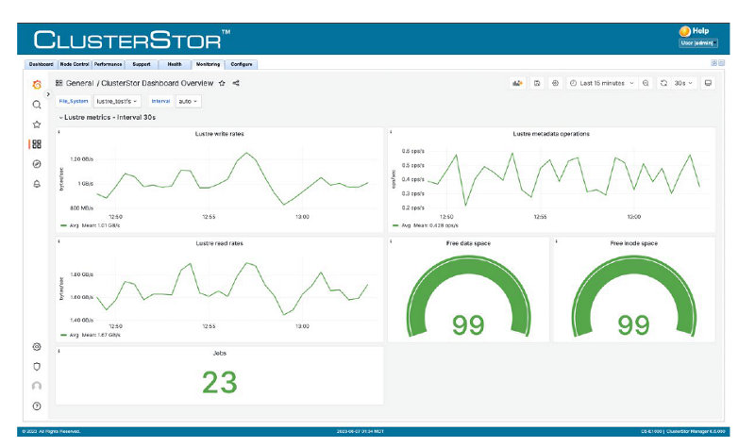Mark dashboard as favorite with star
This screenshot has height=447, width=755.
[x=222, y=83]
